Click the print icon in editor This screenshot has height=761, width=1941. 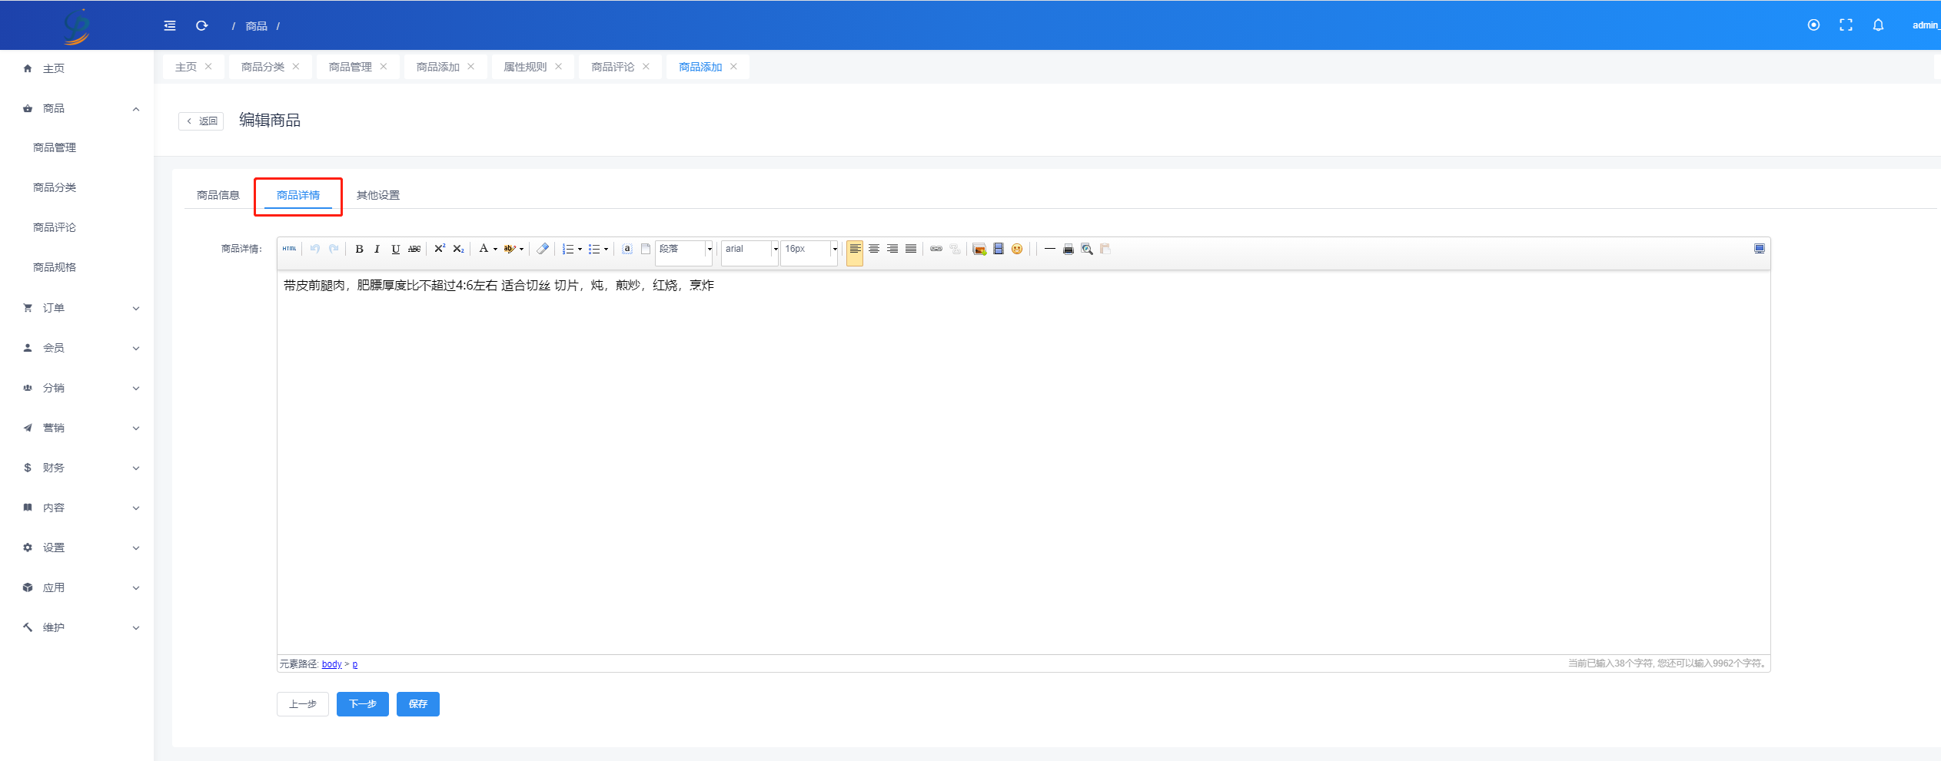point(1069,249)
